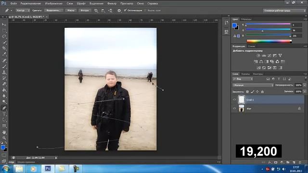Open the Layers panel flyout menu
Image resolution: width=308 pixels, height=173 pixels.
click(305, 74)
